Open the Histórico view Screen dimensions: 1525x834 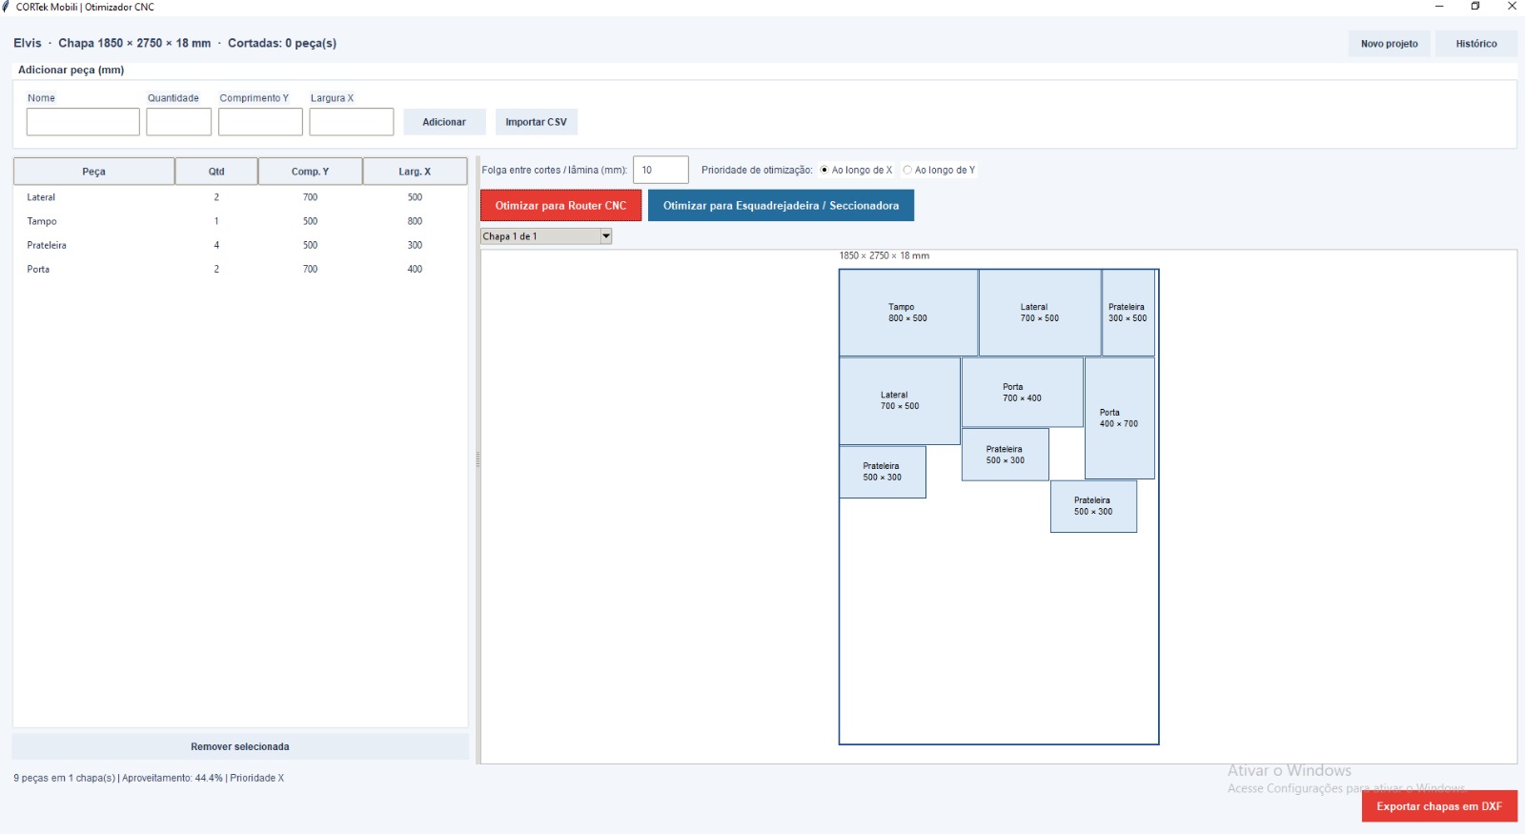pos(1476,44)
